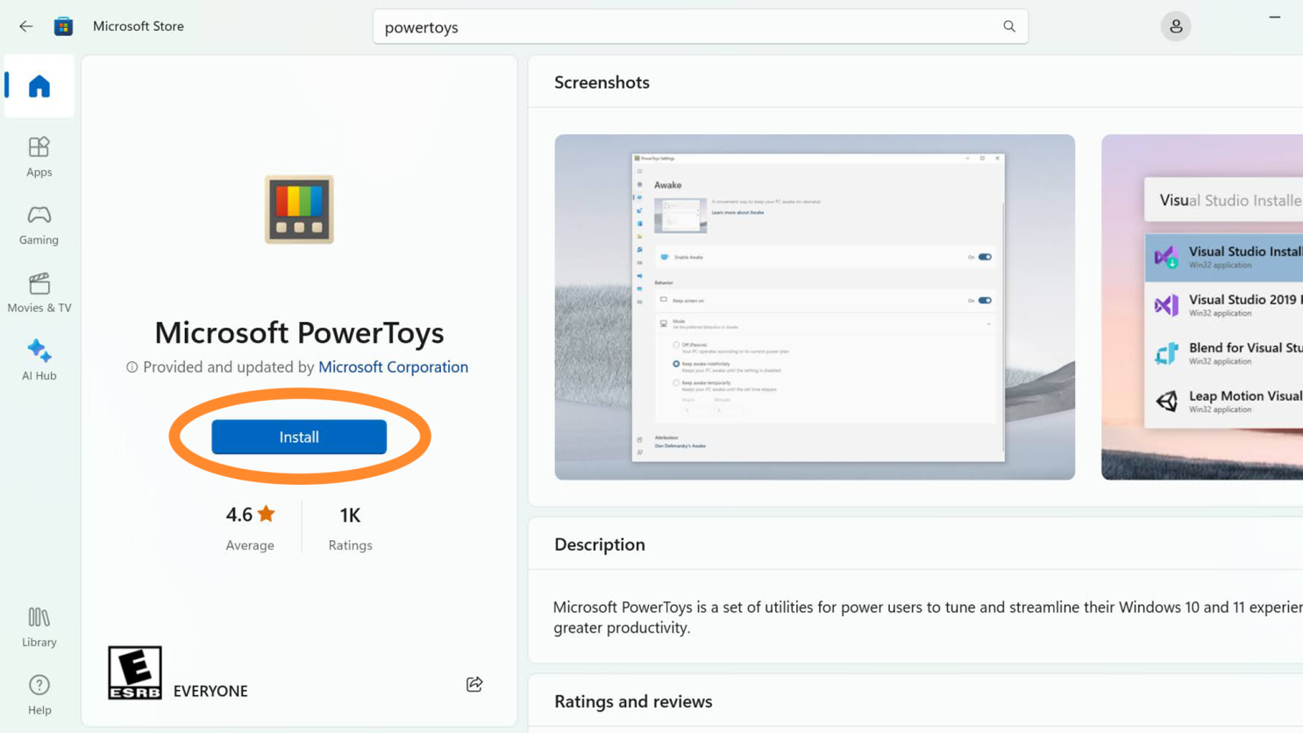View the Visual Studio Installer screenshot
The width and height of the screenshot is (1303, 733).
[x=1201, y=307]
